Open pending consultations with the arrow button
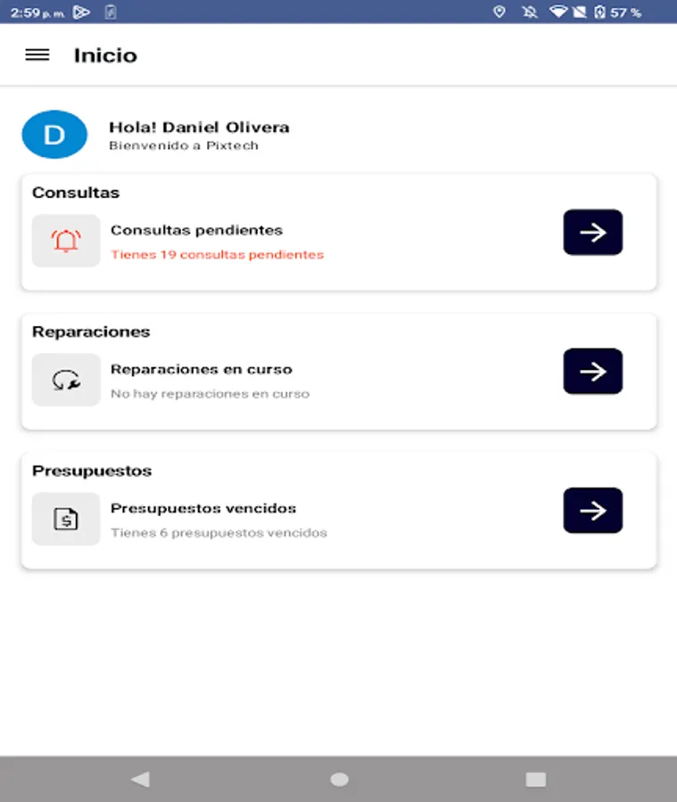This screenshot has height=802, width=677. click(592, 232)
